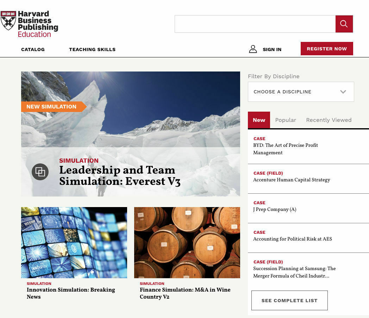Open the Accounting for Political Risk at AES case
369x318 pixels.
pyautogui.click(x=292, y=239)
